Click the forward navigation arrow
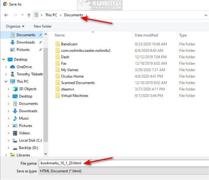 (x=15, y=15)
